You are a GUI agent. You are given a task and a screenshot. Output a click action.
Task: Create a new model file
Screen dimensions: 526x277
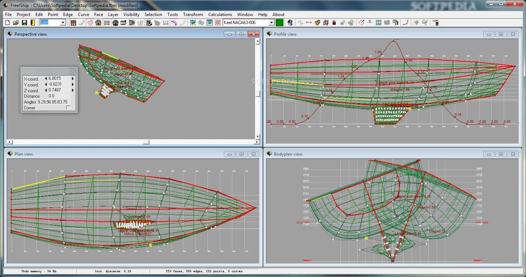click(x=7, y=22)
